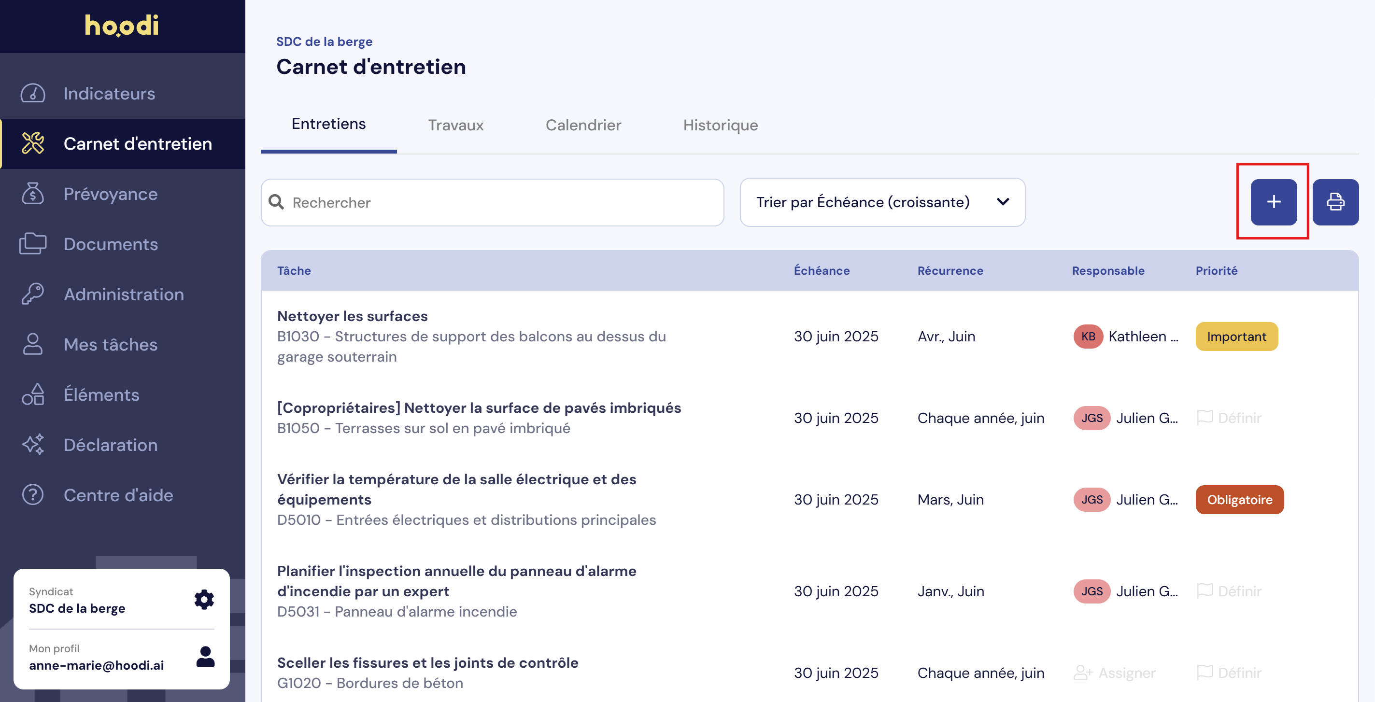Expand the Trier par Échéance dropdown
The width and height of the screenshot is (1375, 702).
click(x=882, y=202)
